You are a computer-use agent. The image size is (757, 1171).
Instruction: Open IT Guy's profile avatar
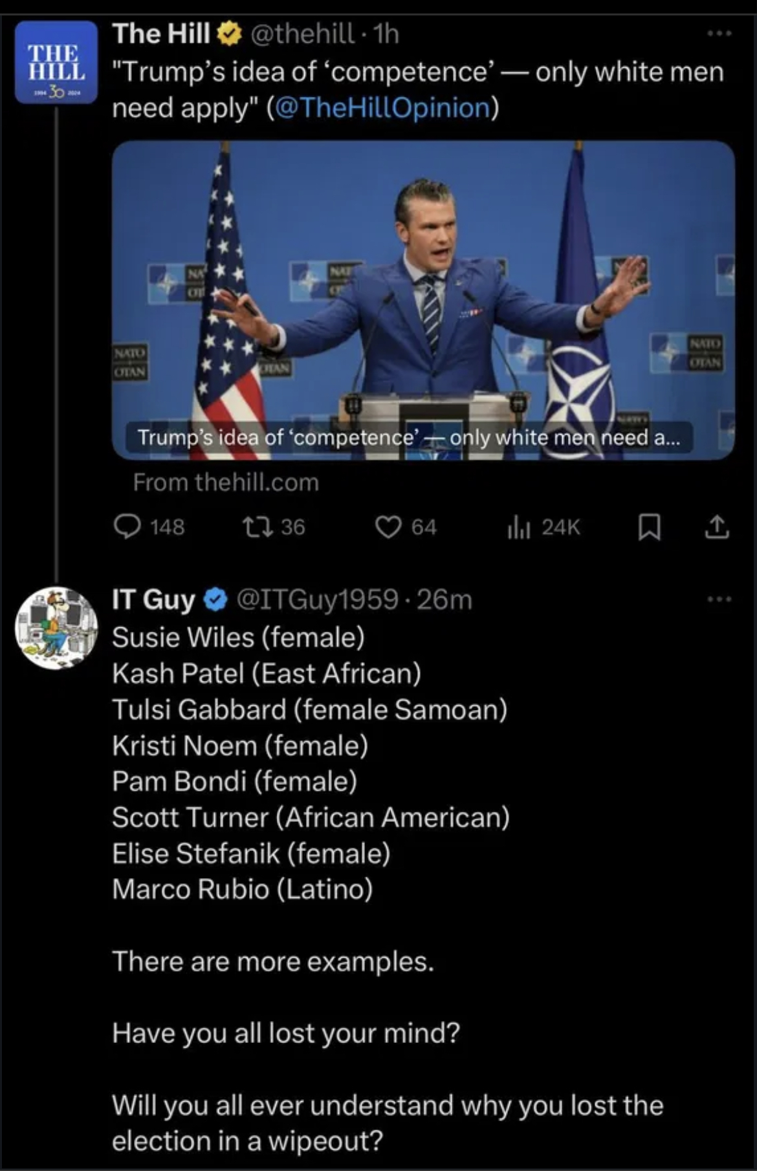pos(56,628)
